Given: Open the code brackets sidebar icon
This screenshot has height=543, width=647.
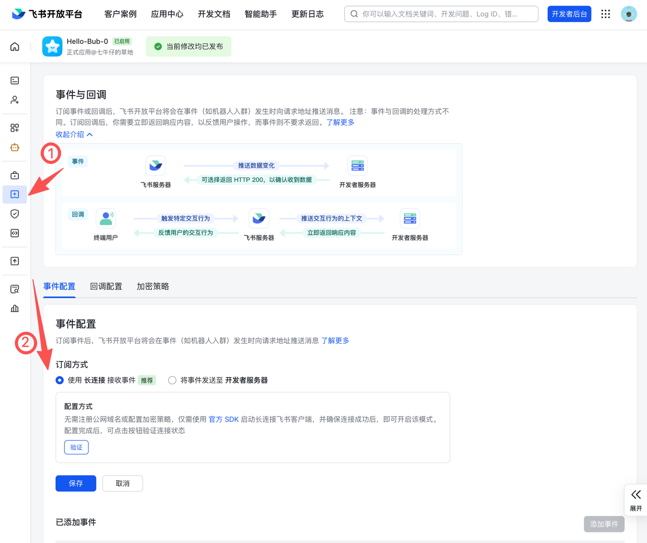Looking at the screenshot, I should 15,233.
